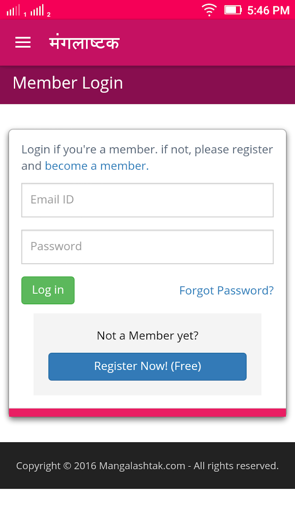Tap the Wi-Fi status icon
Image resolution: width=295 pixels, height=525 pixels.
pyautogui.click(x=209, y=10)
